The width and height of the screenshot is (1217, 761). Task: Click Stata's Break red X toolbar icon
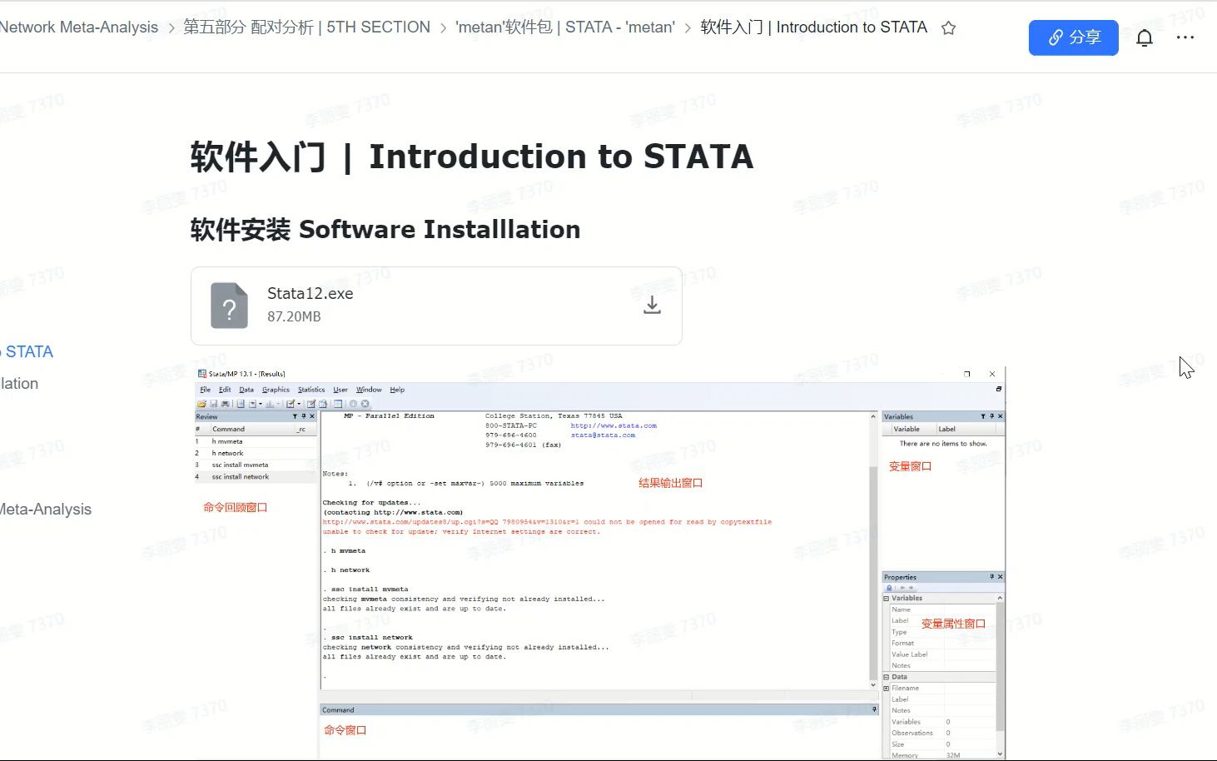click(x=365, y=404)
